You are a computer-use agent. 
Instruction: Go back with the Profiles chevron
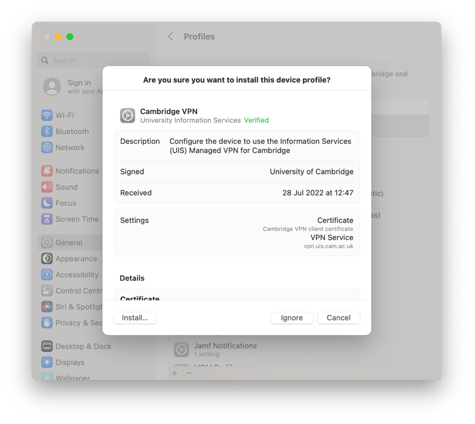(171, 36)
